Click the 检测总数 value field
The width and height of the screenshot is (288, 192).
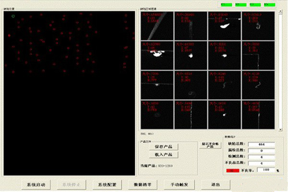262,157
